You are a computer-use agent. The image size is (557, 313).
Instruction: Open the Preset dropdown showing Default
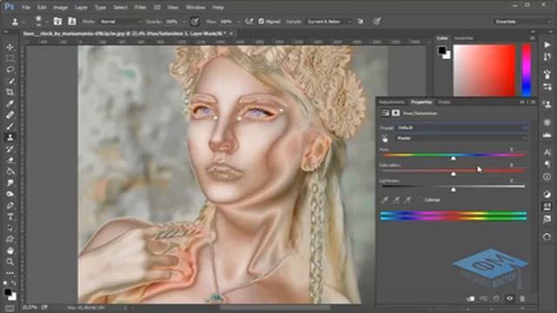[461, 128]
